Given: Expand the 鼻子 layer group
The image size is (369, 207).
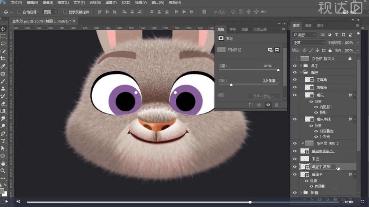Looking at the screenshot, I should coord(301,66).
